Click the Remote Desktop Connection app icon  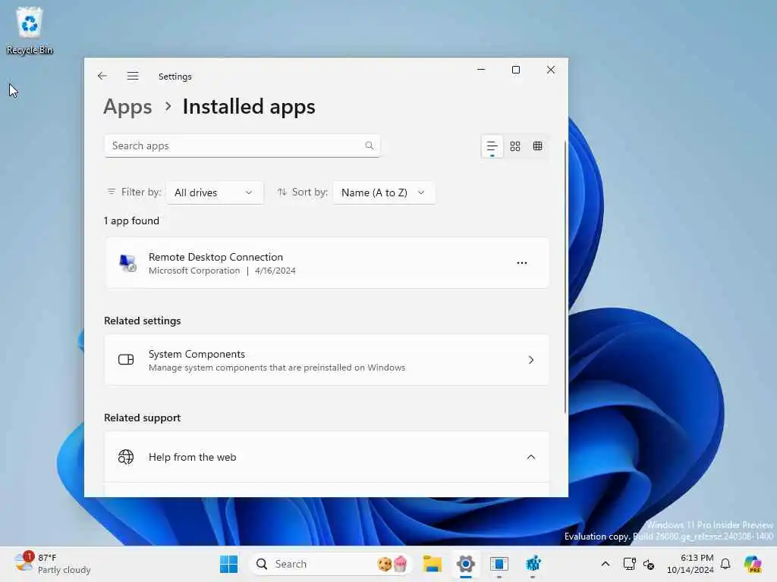(x=127, y=263)
